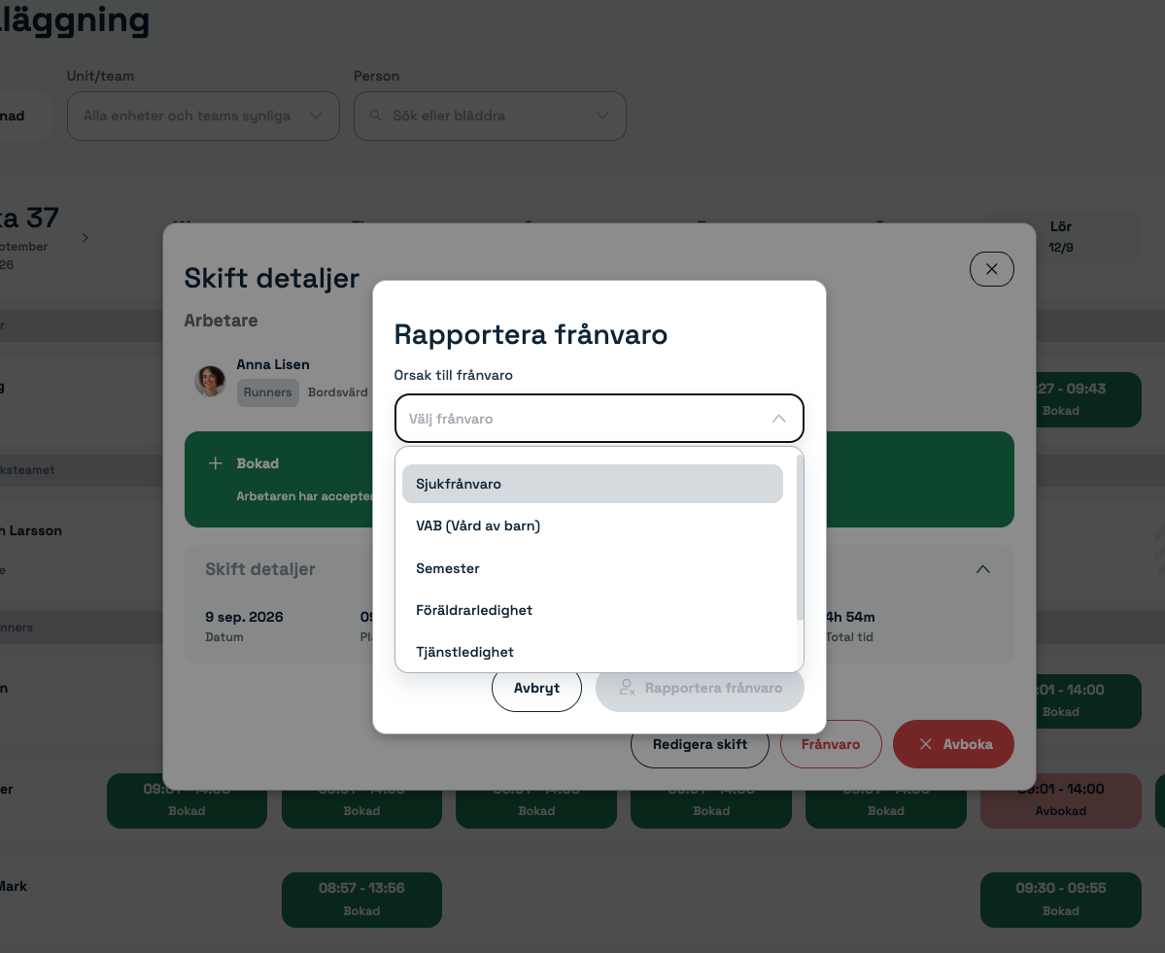
Task: Click the plus icon beside Bokad status
Action: point(216,463)
